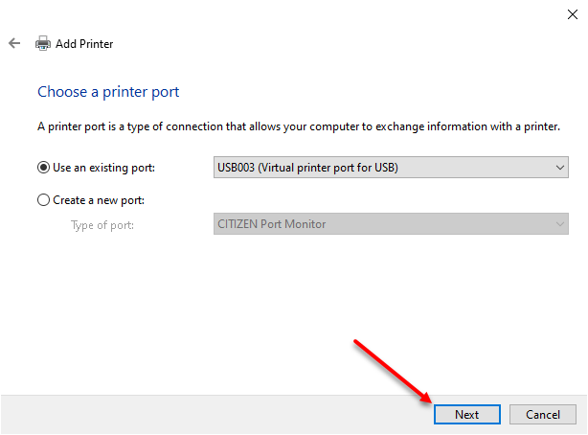588x435 pixels.
Task: Open the CITIZEN Port Monitor combo box
Action: coord(391,224)
